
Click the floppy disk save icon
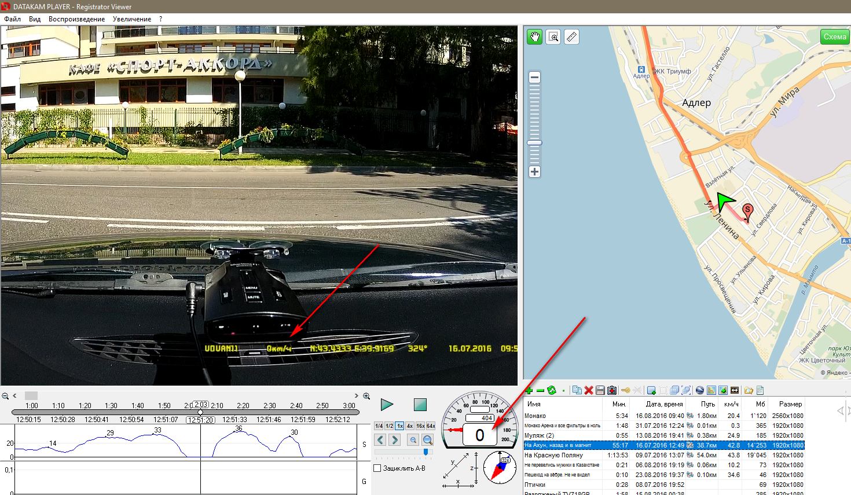pyautogui.click(x=600, y=391)
